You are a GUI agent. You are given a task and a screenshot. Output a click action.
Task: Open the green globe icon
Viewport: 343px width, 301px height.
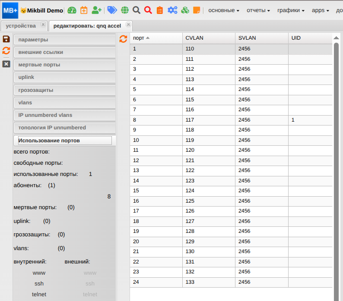124,10
